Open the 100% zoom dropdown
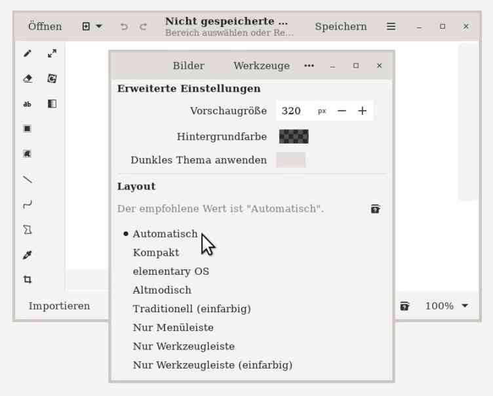The width and height of the screenshot is (493, 396). tap(447, 306)
